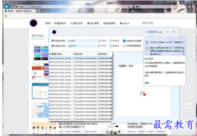Open the bar chart article thumbnail
Viewport: 197px width, 136px height.
40,91
